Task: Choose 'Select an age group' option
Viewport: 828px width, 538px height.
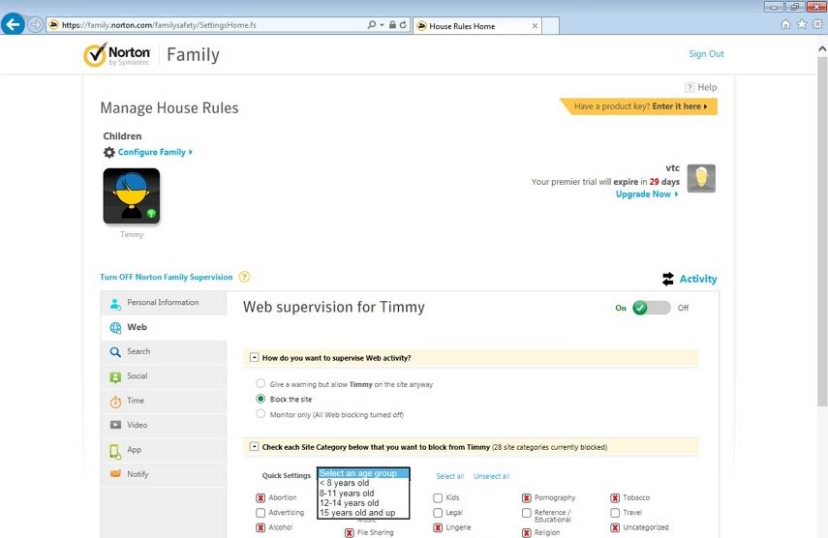Action: [363, 473]
